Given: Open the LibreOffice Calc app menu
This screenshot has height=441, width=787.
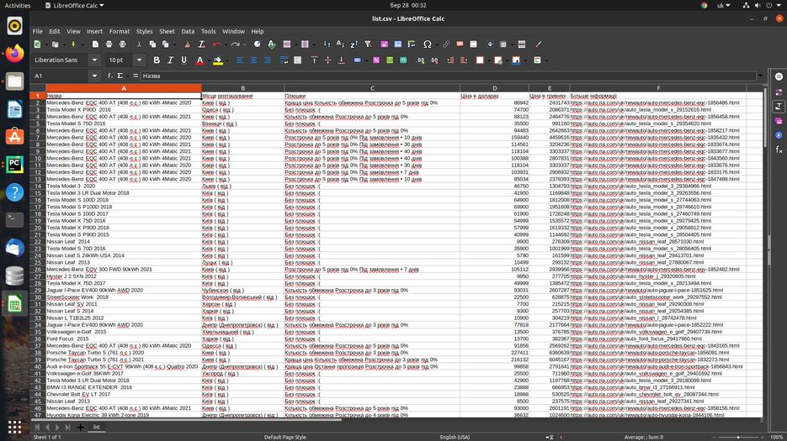Looking at the screenshot, I should tap(74, 6).
